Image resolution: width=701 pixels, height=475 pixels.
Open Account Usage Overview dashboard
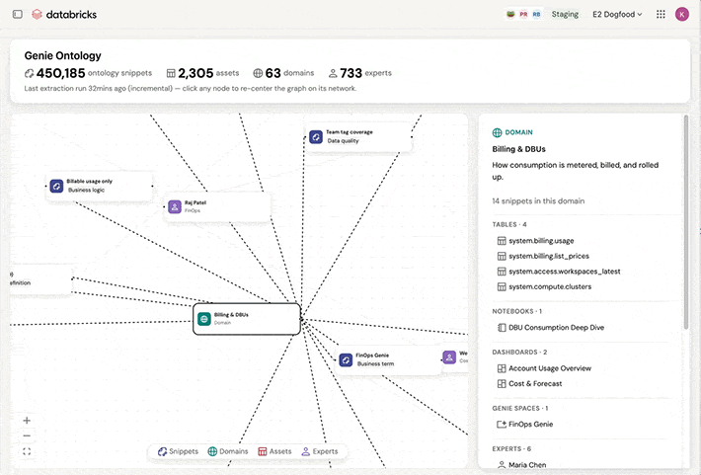(x=544, y=368)
